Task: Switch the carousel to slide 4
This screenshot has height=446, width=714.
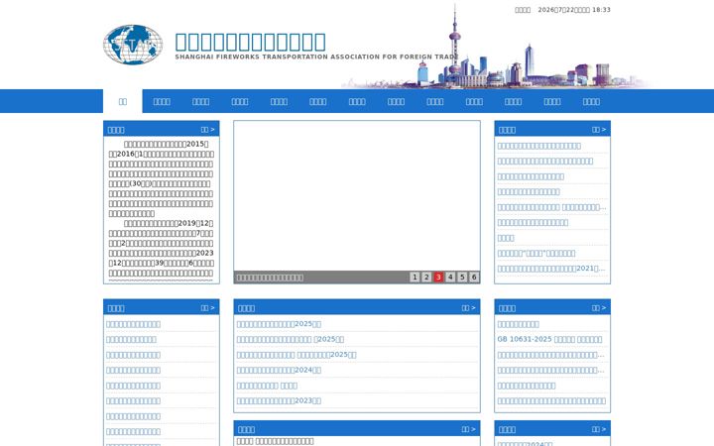Action: click(450, 277)
